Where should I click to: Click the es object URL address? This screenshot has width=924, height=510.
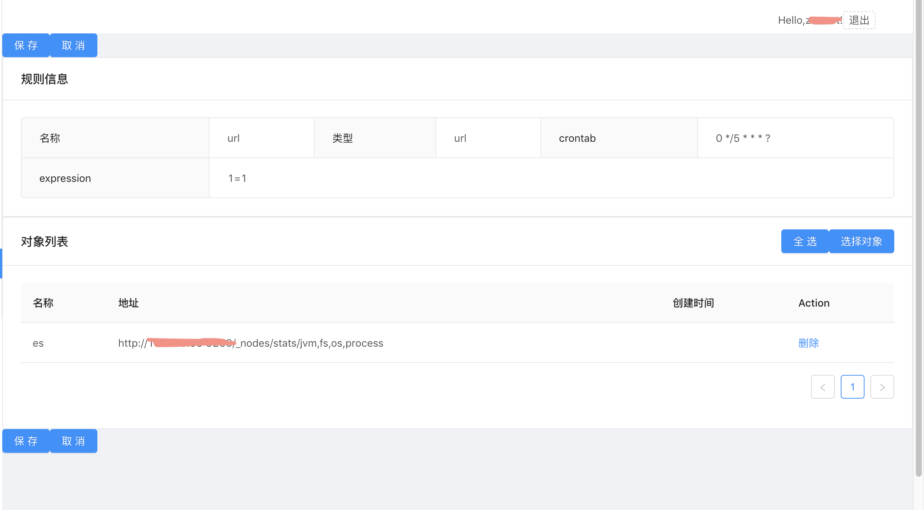point(251,343)
